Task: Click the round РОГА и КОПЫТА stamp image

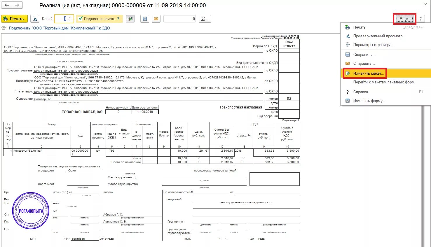Action: (x=31, y=211)
